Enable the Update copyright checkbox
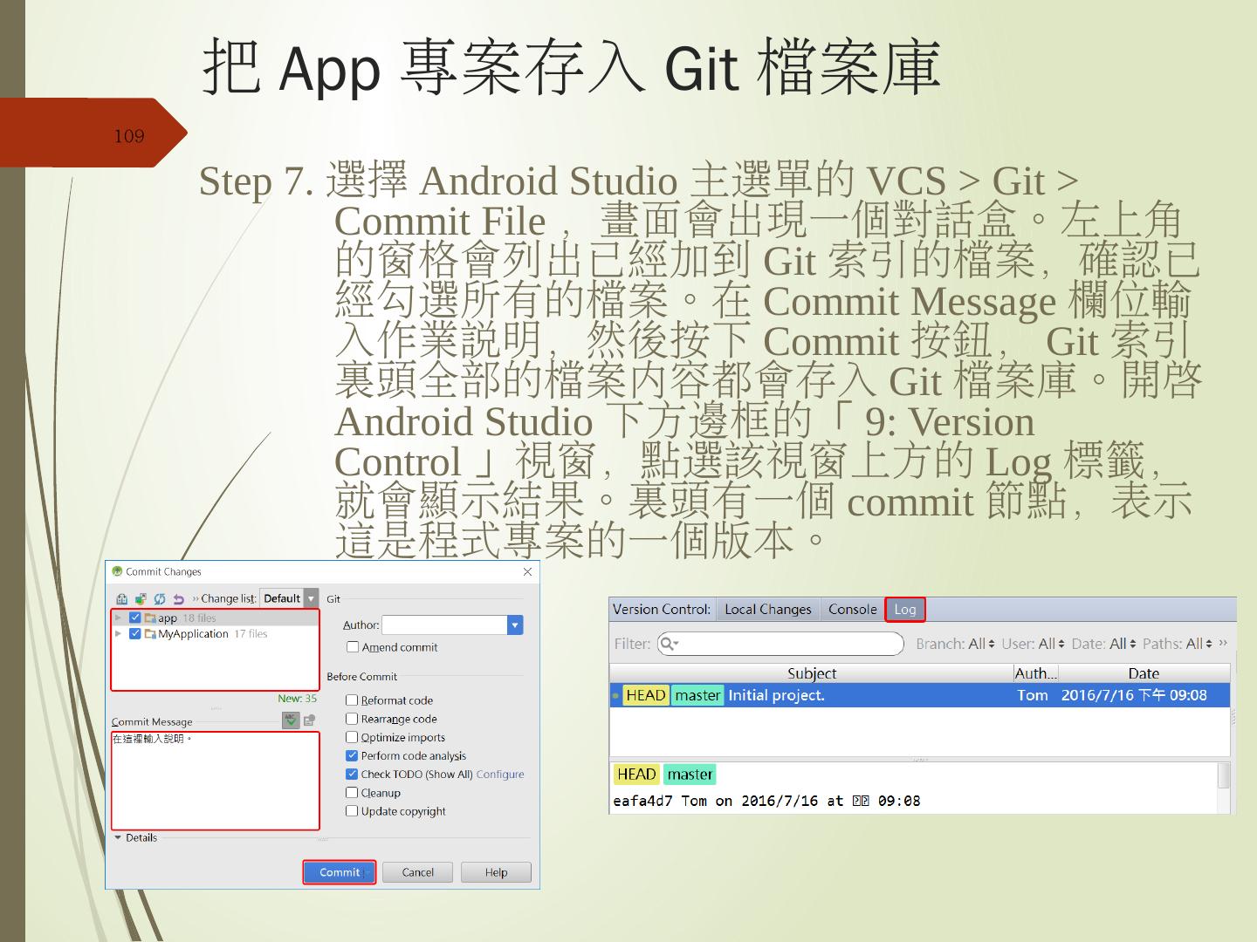The width and height of the screenshot is (1257, 942). coord(352,811)
